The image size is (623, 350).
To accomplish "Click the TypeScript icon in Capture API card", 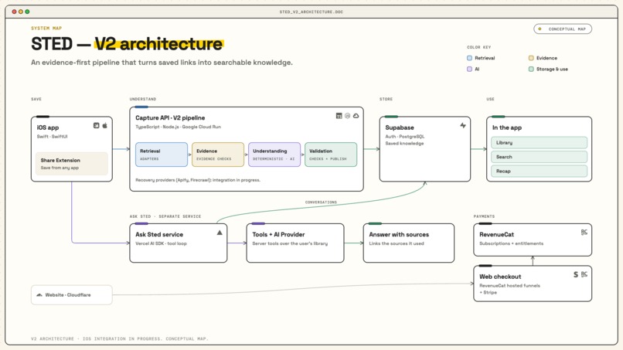I will coord(339,116).
